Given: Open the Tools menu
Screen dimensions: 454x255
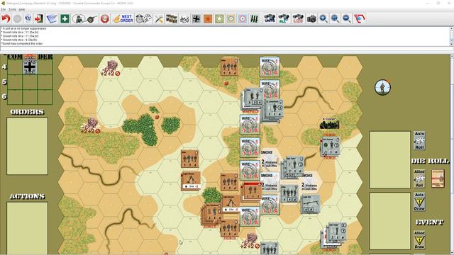Looking at the screenshot, I should (12, 9).
